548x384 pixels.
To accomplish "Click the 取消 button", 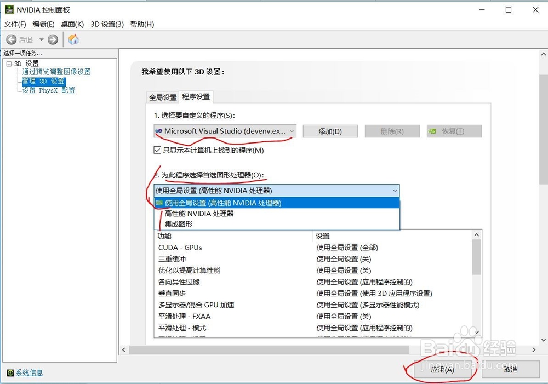I will (511, 369).
